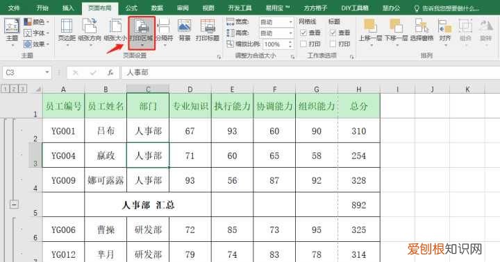Open Scale to Fit dialog launcher
Viewport: 500px width, 262px height.
292,57
